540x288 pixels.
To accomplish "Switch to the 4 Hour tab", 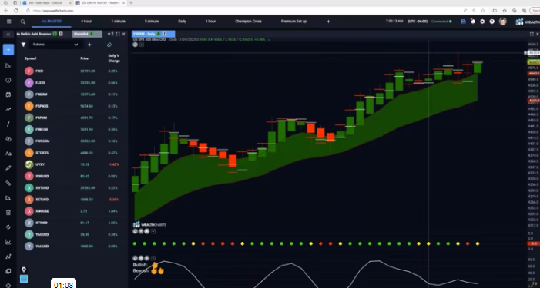I will [x=86, y=22].
